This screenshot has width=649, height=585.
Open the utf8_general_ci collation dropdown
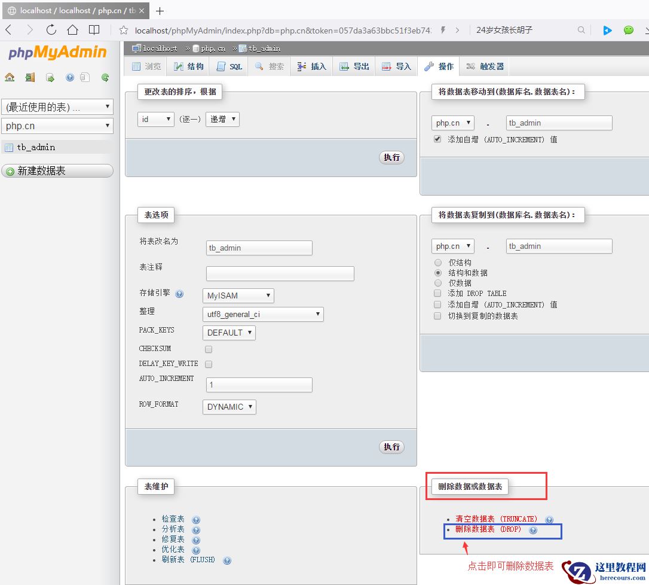click(263, 315)
